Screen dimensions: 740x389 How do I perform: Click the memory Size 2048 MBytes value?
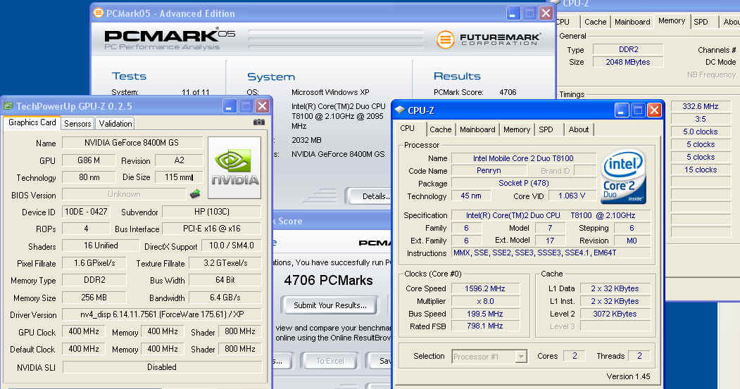628,62
